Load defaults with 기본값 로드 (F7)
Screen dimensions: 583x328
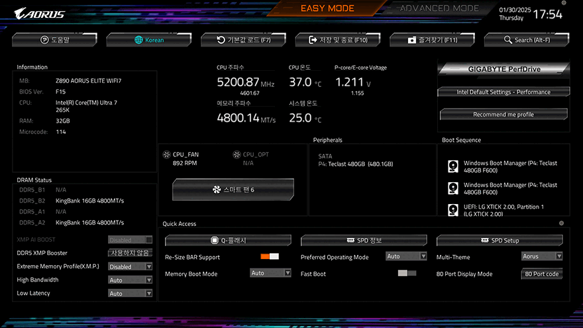pos(244,40)
